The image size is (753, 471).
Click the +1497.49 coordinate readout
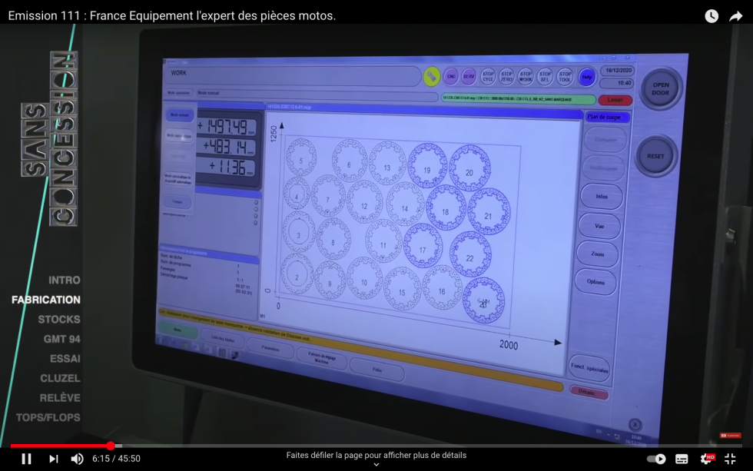tap(227, 127)
